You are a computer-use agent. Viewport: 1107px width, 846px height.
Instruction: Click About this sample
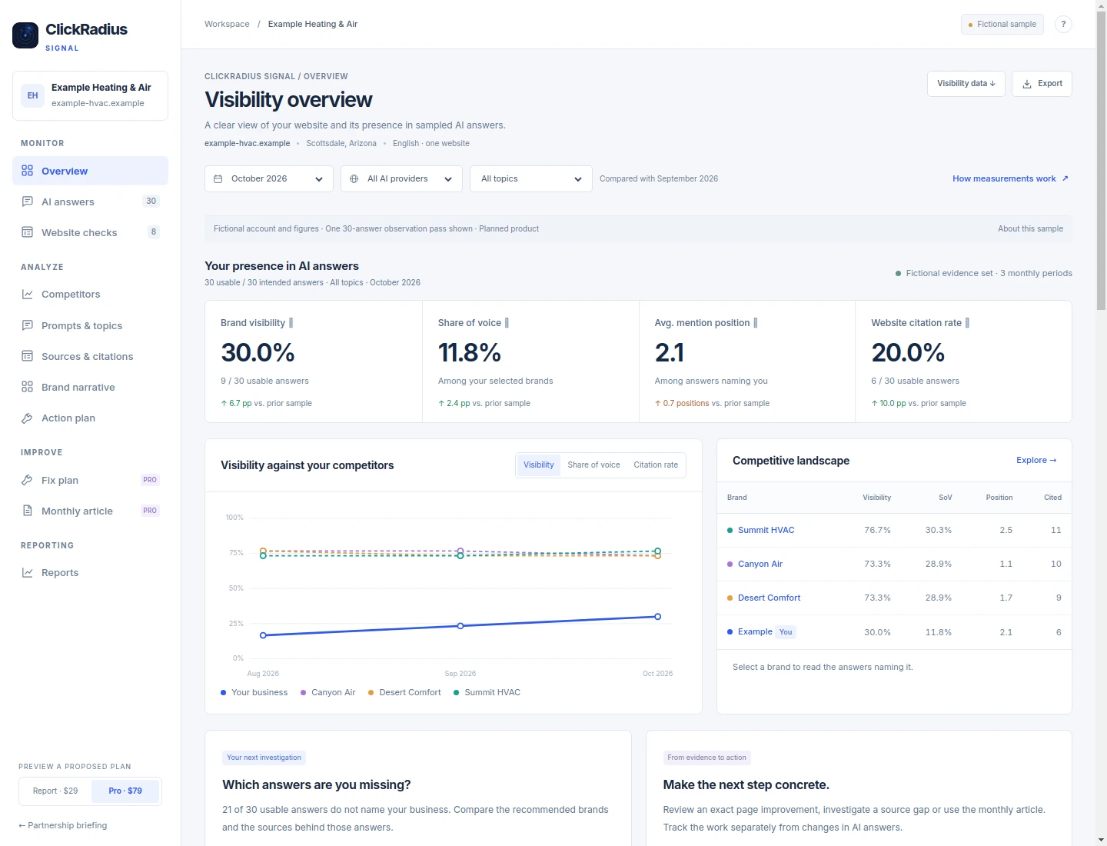click(1030, 228)
